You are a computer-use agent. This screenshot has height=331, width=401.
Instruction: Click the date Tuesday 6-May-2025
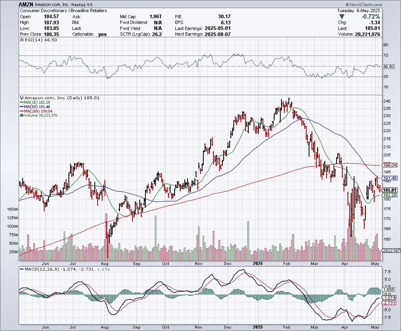[358, 11]
